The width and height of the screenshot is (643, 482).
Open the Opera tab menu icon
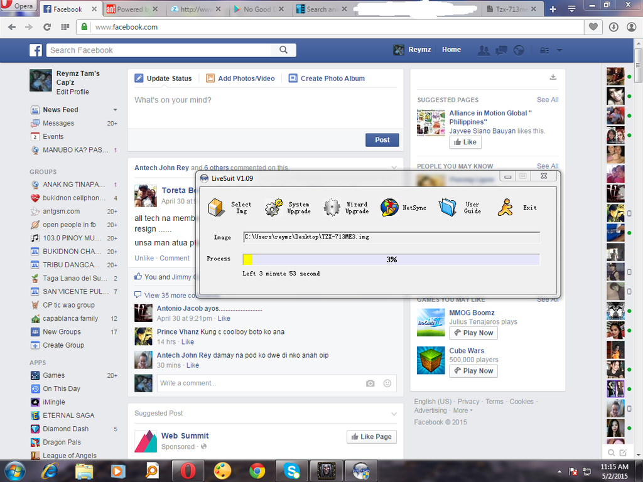coord(571,9)
